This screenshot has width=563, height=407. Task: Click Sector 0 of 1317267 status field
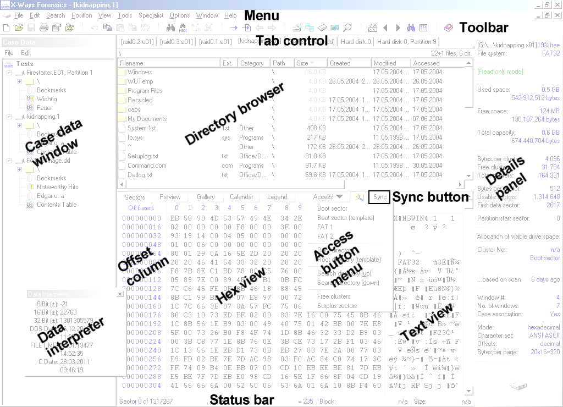tap(146, 402)
